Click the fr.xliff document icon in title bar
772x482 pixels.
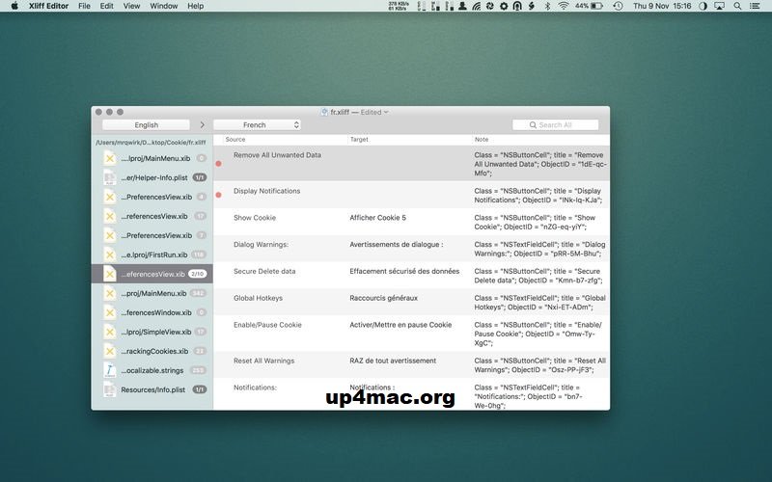pos(324,112)
